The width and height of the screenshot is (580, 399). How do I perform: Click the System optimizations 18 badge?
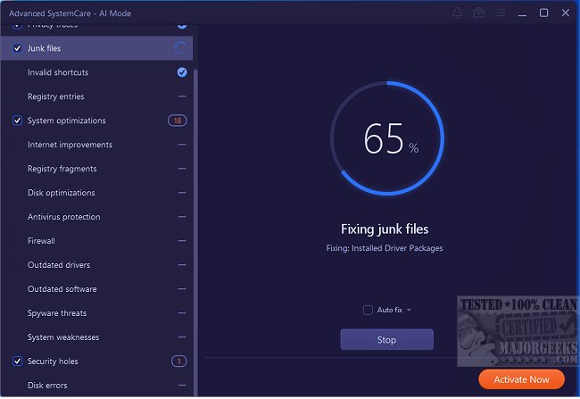178,121
